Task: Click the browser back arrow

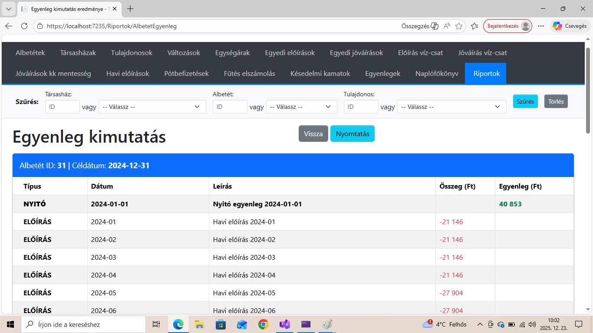Action: coord(9,26)
